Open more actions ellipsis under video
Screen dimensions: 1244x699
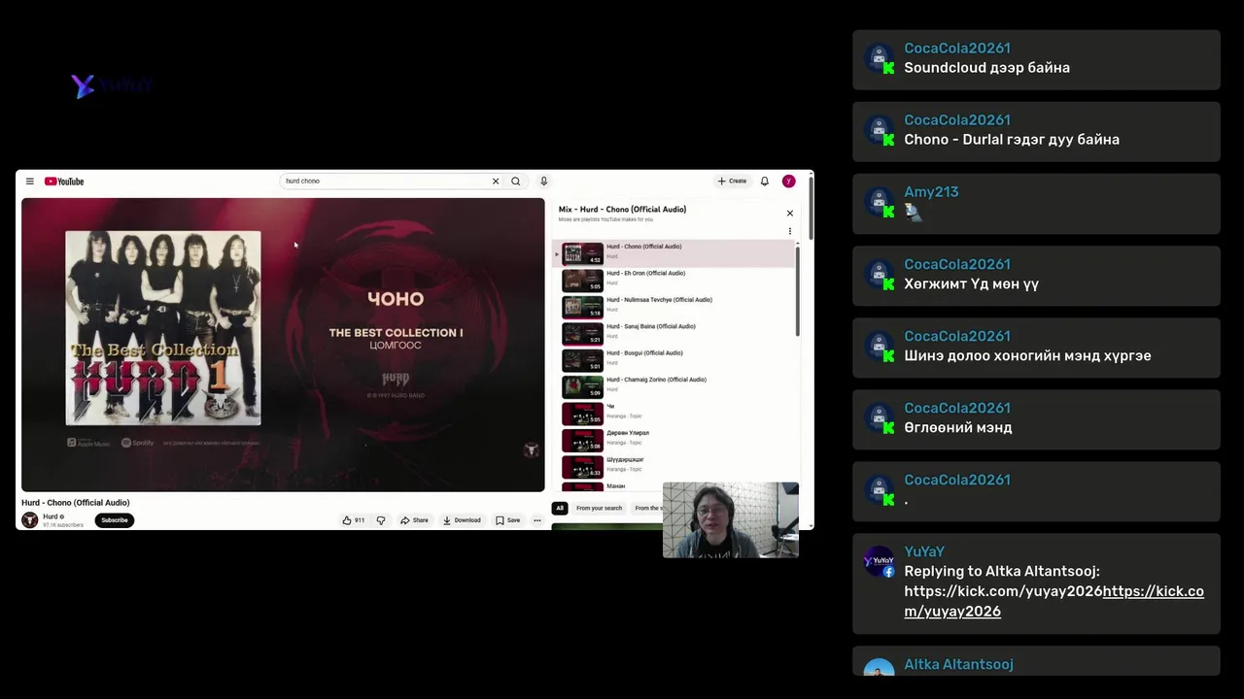536,520
